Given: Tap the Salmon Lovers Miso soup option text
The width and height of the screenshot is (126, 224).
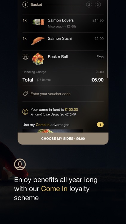Looking at the screenshot, I should (x=62, y=27).
